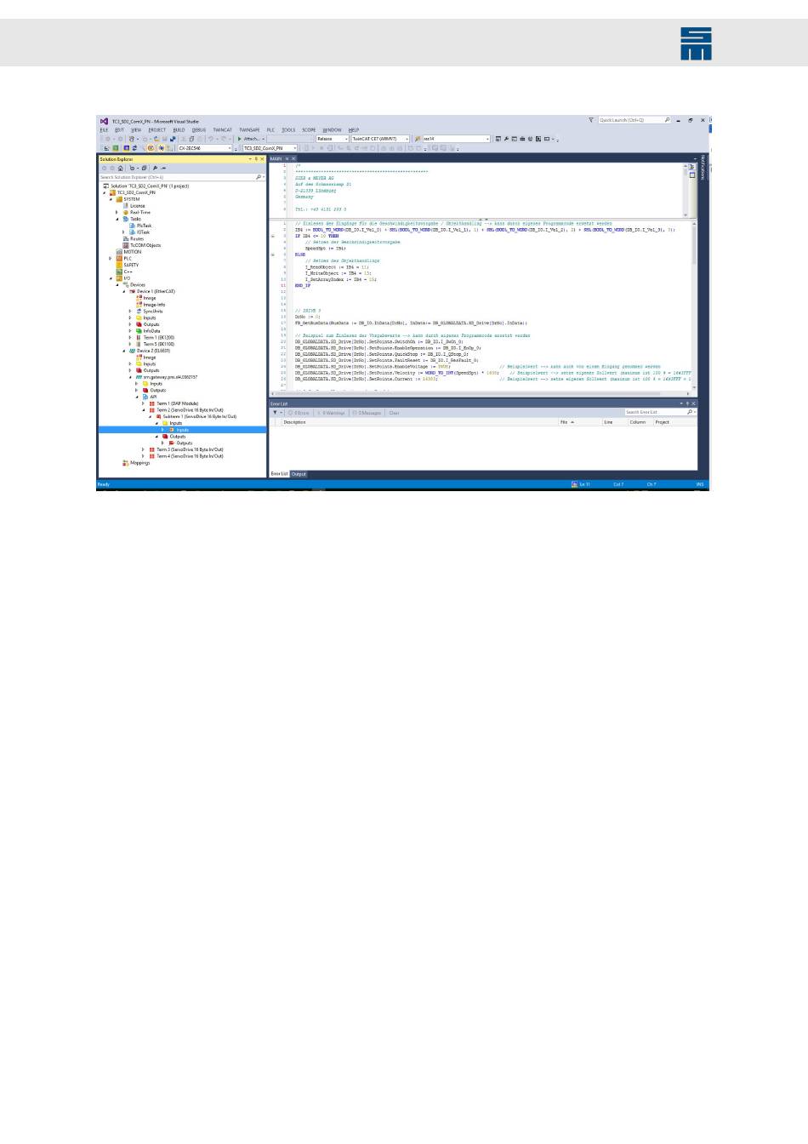
Task: Open the Release configuration dropdown
Action: [333, 139]
